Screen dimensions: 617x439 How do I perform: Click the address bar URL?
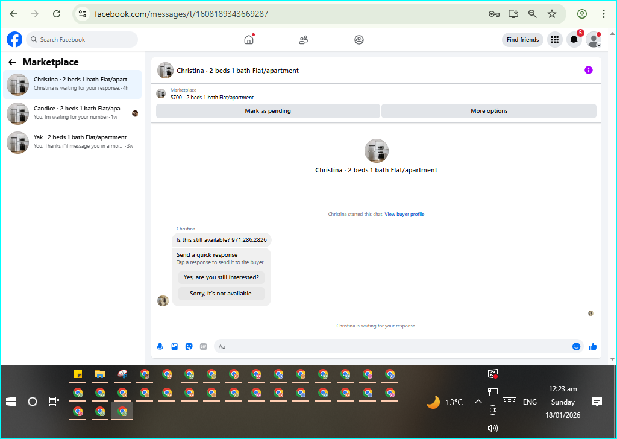point(181,14)
